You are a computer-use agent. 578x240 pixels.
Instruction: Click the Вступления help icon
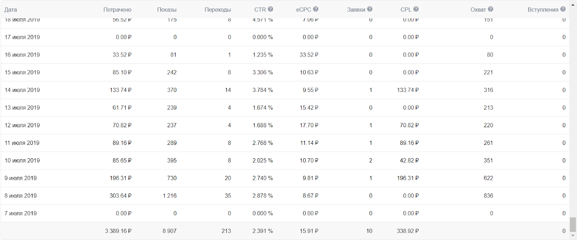tap(563, 9)
